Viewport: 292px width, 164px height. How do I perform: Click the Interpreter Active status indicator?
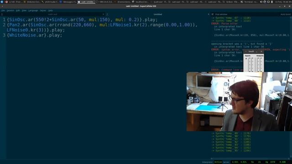point(218,162)
